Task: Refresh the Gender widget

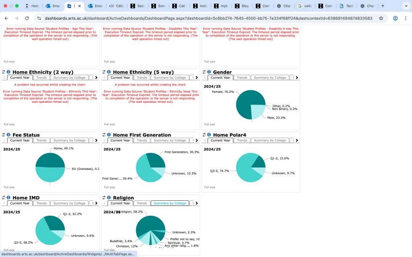Action: 204,72
